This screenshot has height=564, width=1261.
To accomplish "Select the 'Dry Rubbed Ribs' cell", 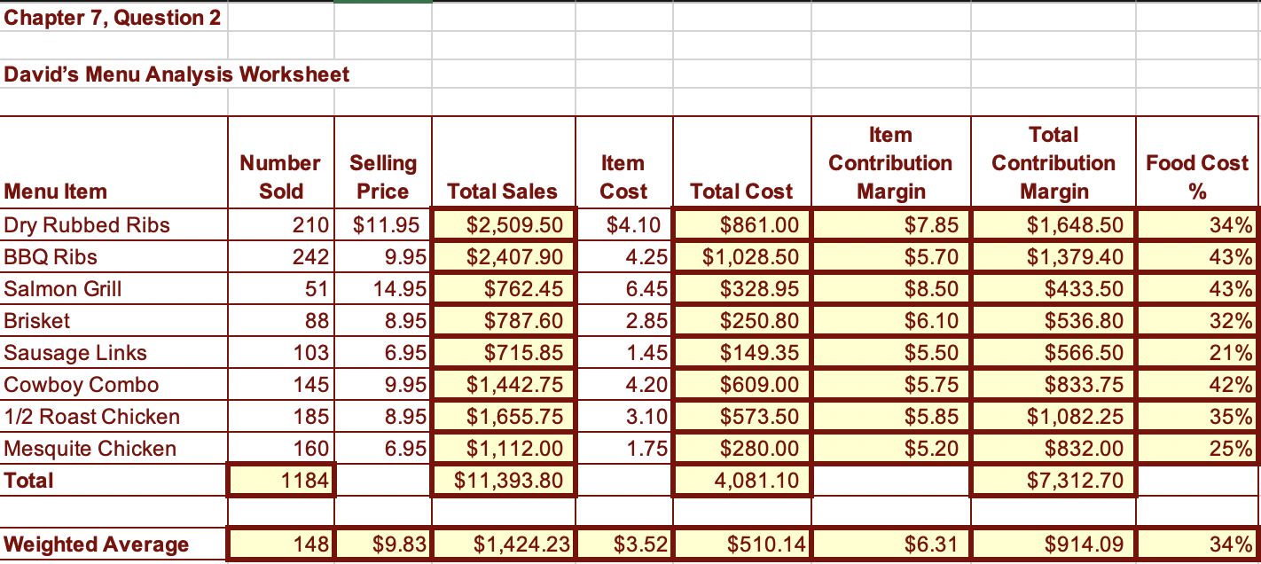I will 114,224.
